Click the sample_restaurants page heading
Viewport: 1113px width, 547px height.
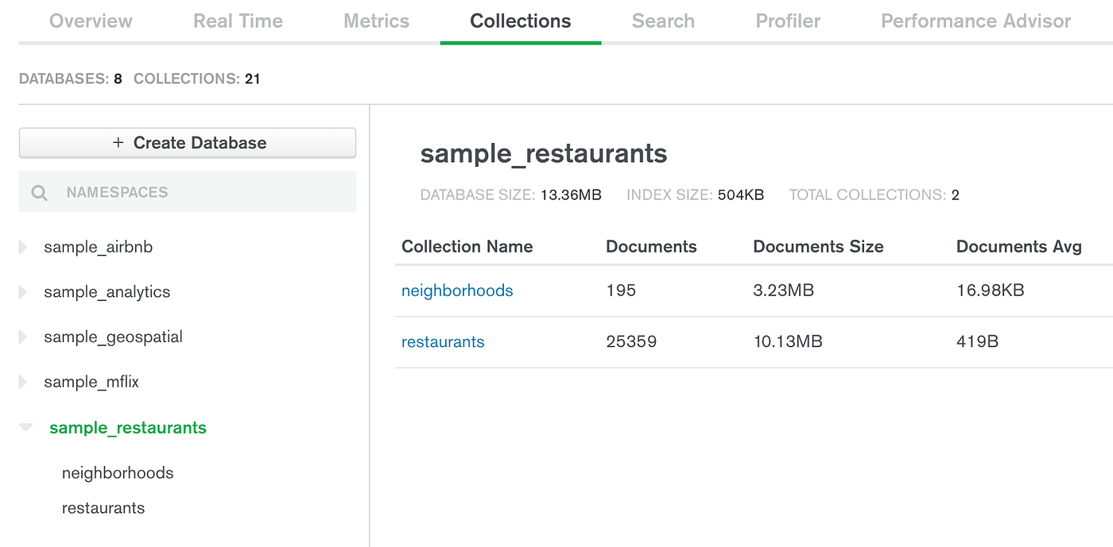pyautogui.click(x=544, y=153)
